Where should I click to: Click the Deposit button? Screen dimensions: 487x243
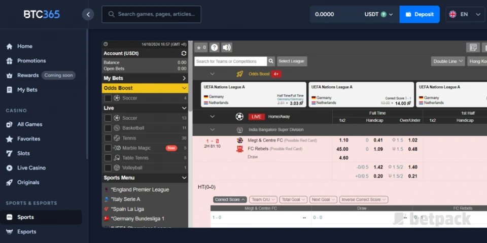pos(420,14)
